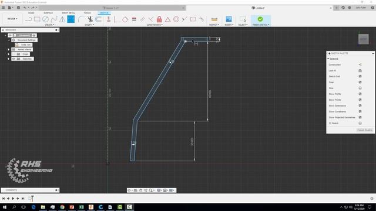The height and width of the screenshot is (211, 376).
Task: Toggle the 3D Sketch checkbox
Action: [360, 123]
